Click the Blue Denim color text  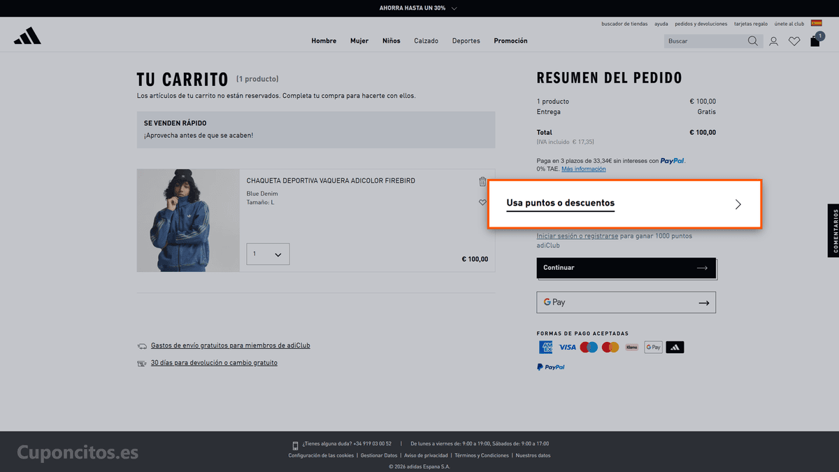click(x=262, y=194)
